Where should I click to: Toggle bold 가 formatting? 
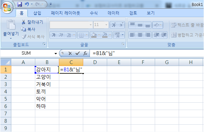54,35
